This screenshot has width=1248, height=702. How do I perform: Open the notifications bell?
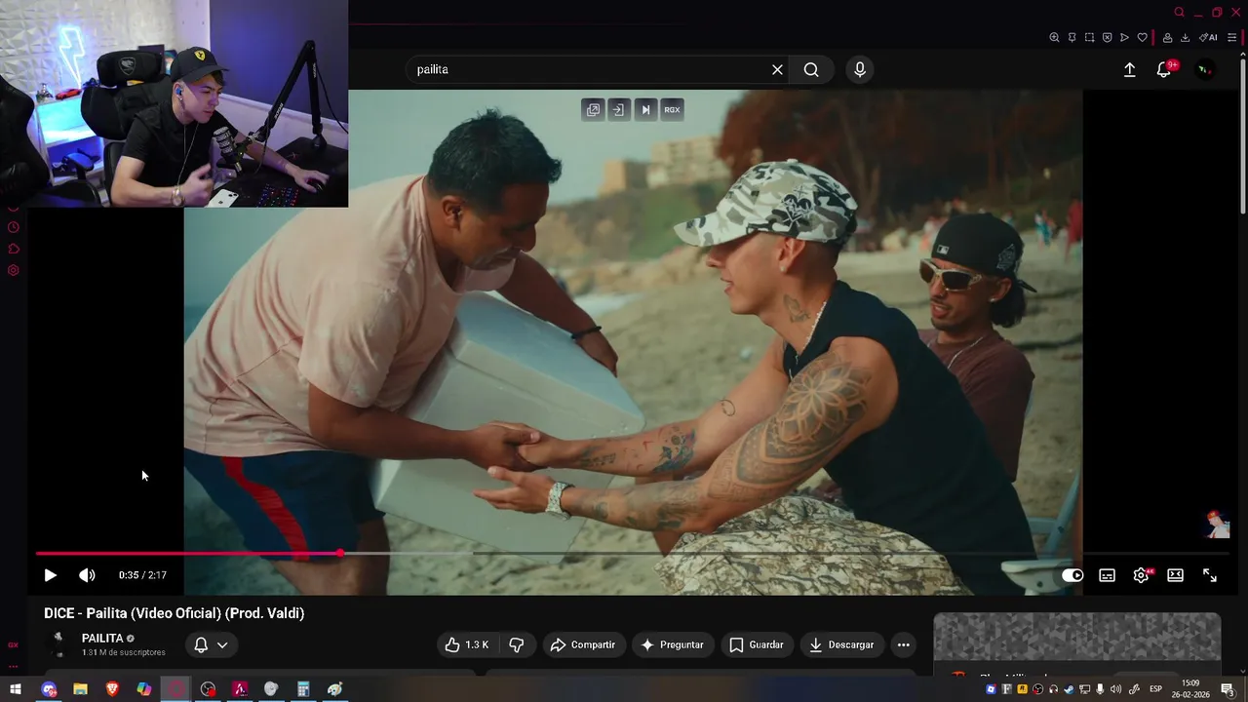coord(1163,69)
